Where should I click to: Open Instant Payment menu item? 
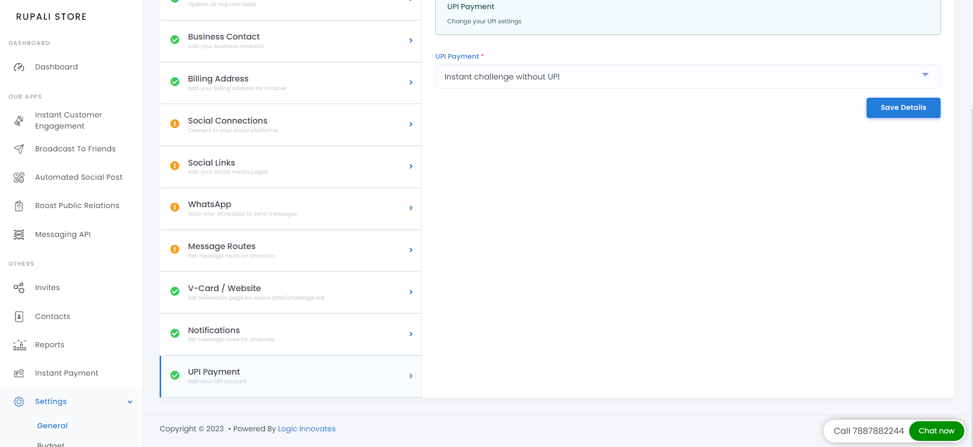pyautogui.click(x=66, y=373)
